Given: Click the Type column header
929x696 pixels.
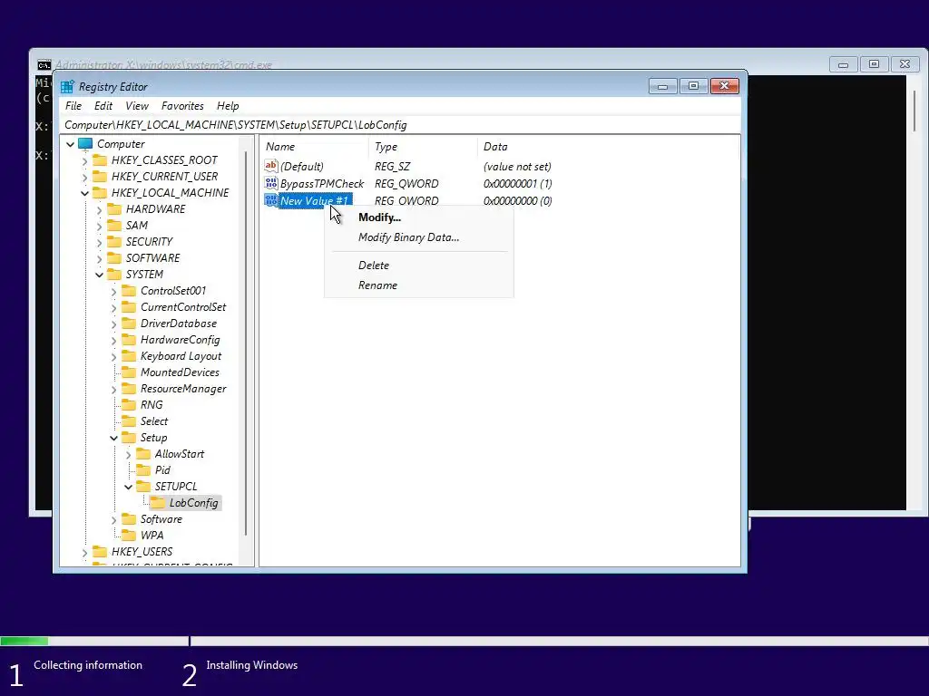Looking at the screenshot, I should coord(423,147).
